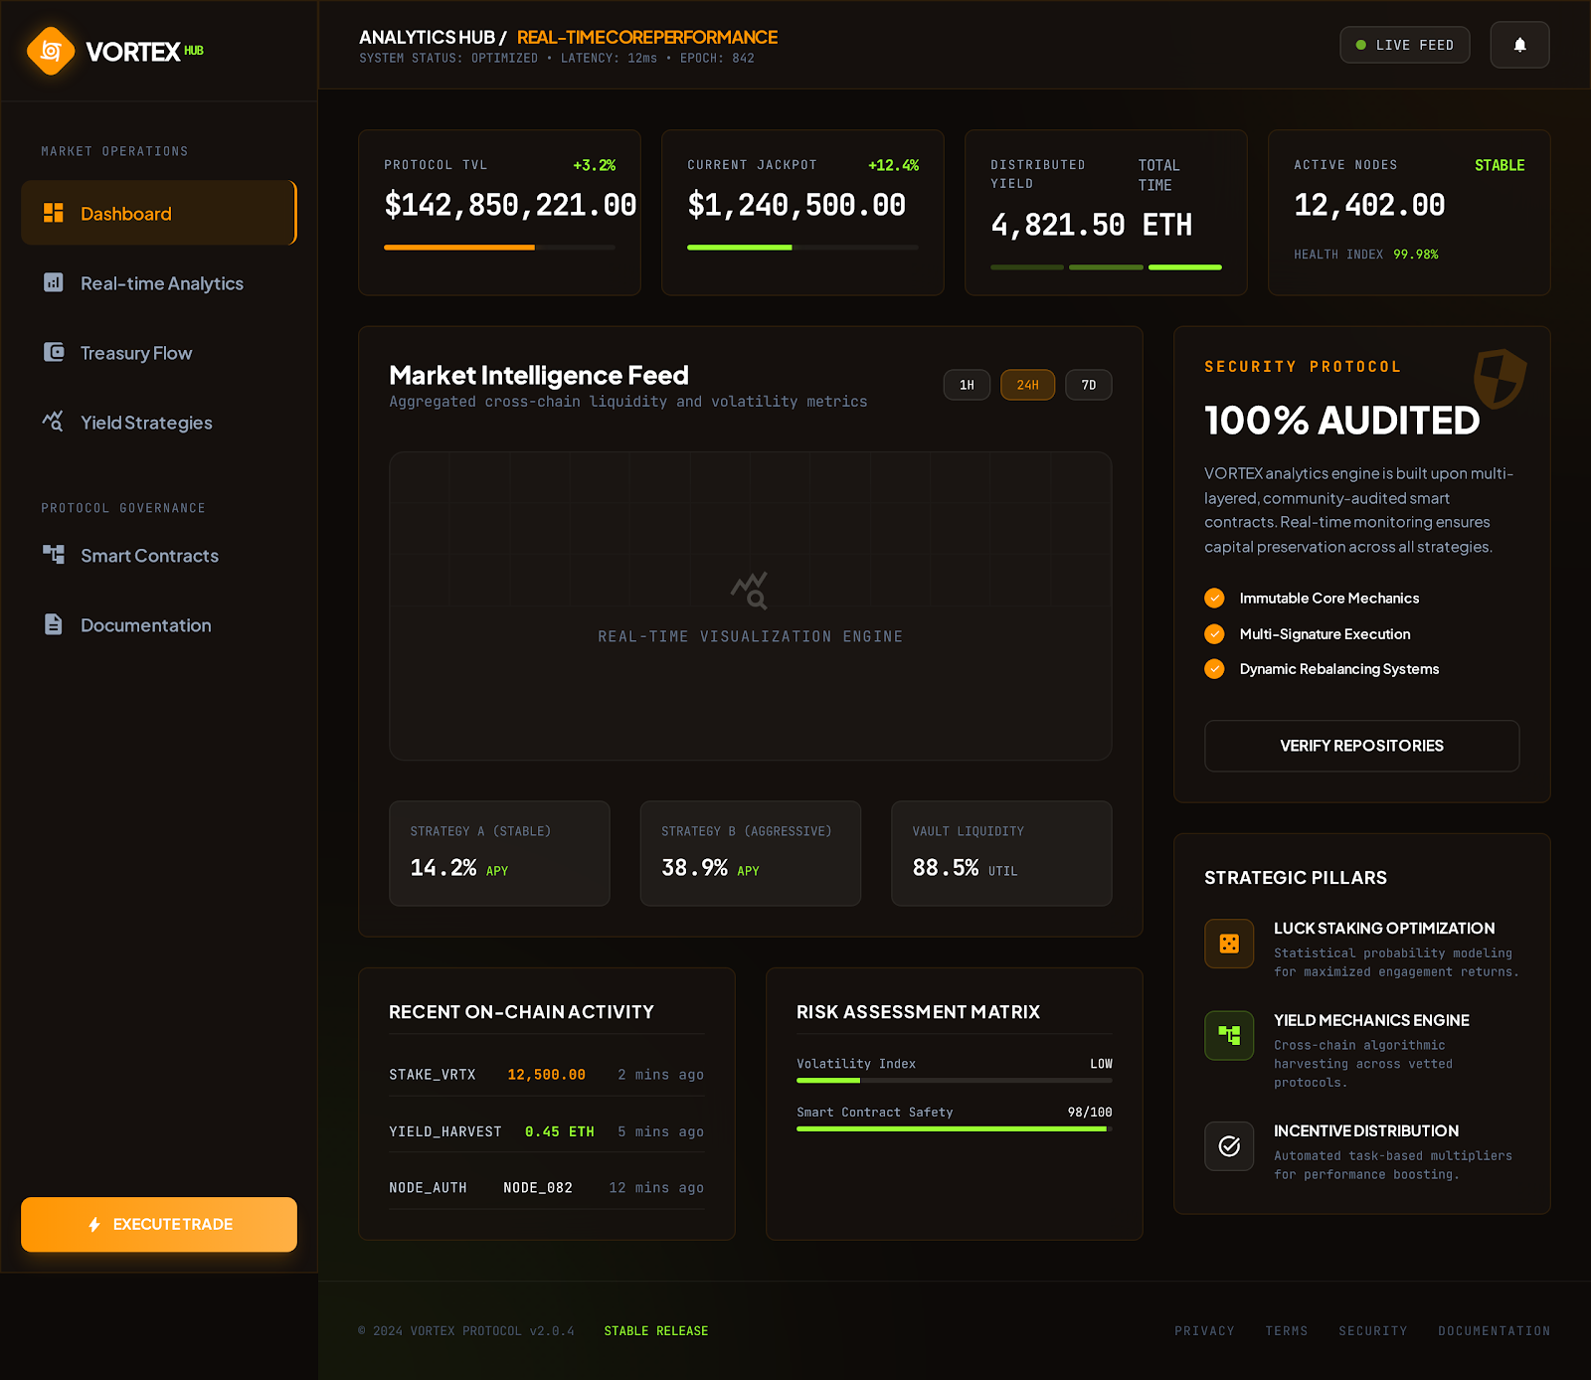Viewport: 1591px width, 1380px height.
Task: Click the Incentive Distribution circle icon
Action: tap(1229, 1145)
